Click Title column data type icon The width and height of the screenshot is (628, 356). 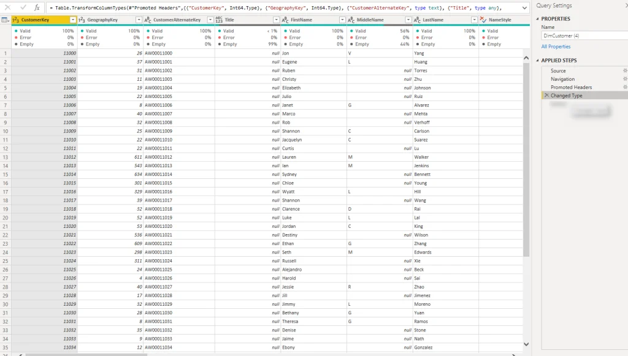(219, 20)
